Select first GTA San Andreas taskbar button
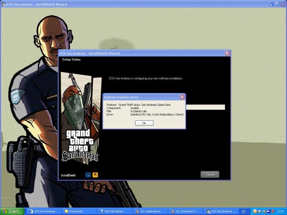287x215 pixels. [44, 212]
